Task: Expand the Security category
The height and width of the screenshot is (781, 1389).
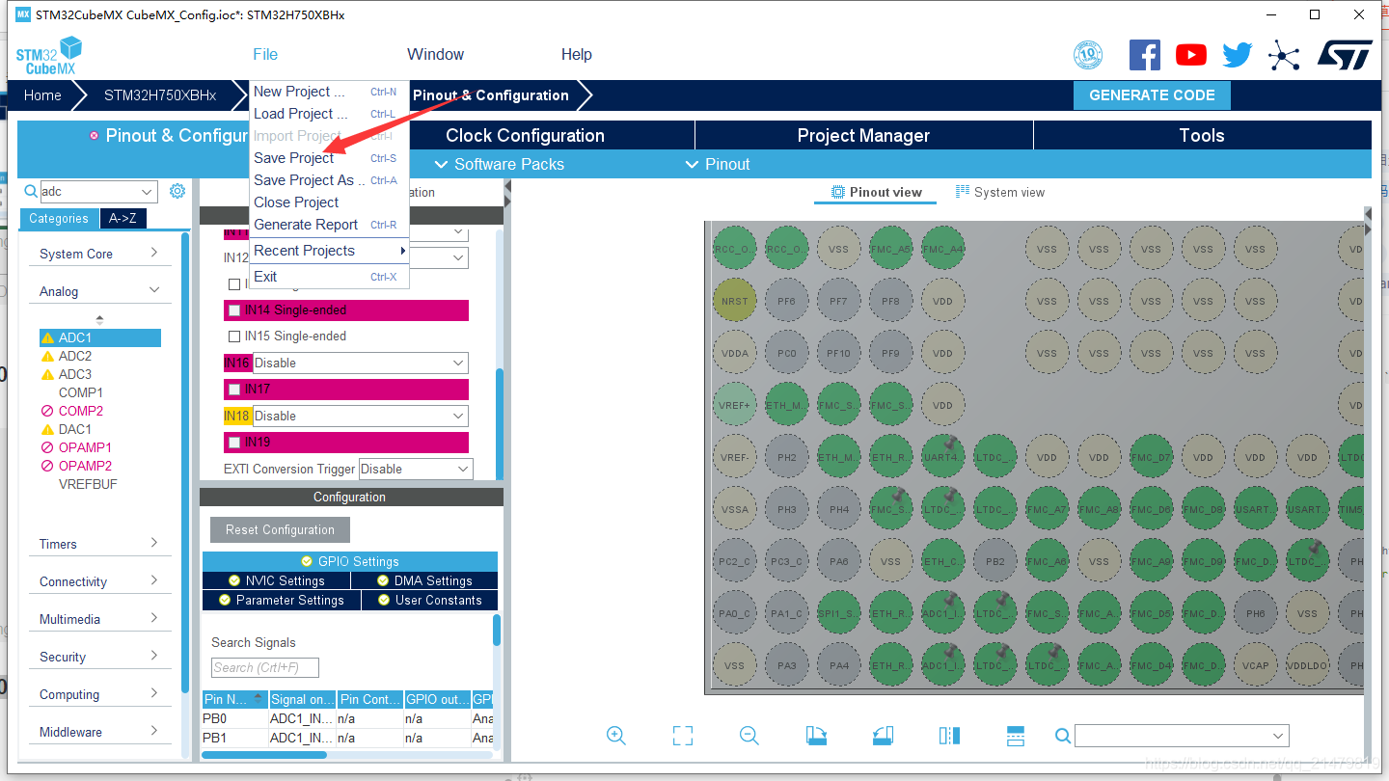Action: (x=99, y=657)
